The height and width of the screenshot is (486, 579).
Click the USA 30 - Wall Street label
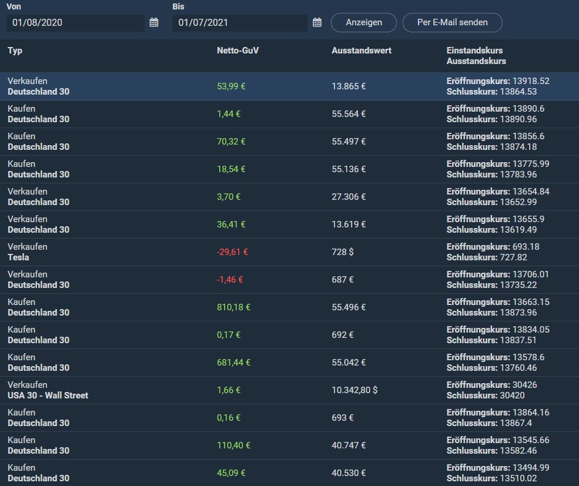coord(48,395)
